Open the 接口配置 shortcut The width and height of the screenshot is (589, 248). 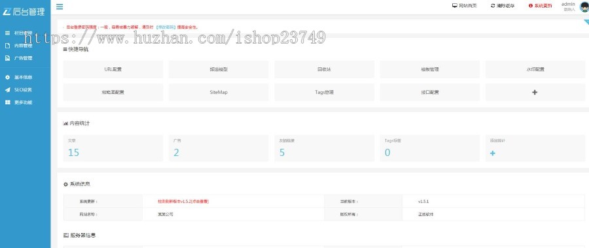click(x=430, y=92)
